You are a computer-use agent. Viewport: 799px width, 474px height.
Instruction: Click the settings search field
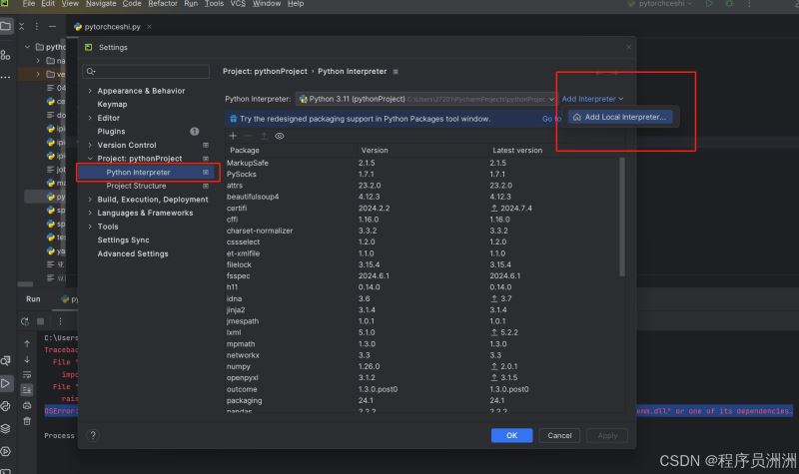click(146, 71)
